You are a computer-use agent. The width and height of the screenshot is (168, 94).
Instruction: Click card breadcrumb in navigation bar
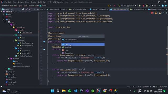(x=36, y=6)
